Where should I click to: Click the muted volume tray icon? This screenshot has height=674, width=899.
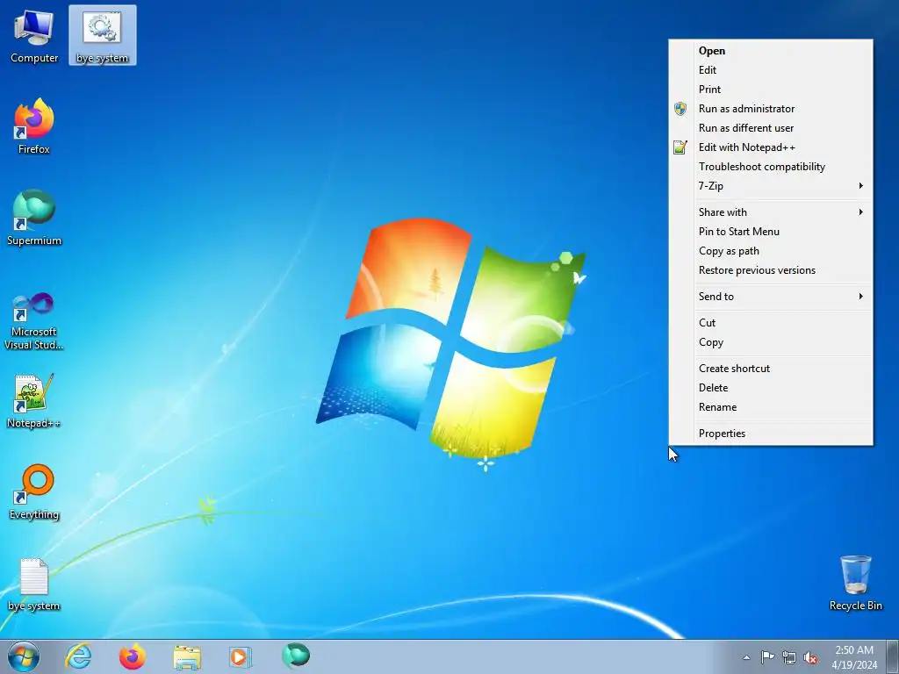tap(810, 657)
